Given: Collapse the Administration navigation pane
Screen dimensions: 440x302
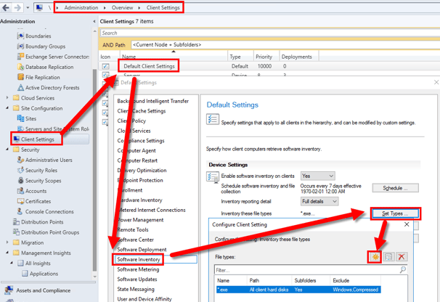Looking at the screenshot, I should 94,21.
